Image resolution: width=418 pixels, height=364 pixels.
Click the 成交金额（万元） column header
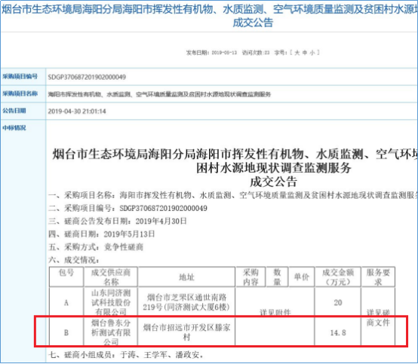pyautogui.click(x=338, y=277)
